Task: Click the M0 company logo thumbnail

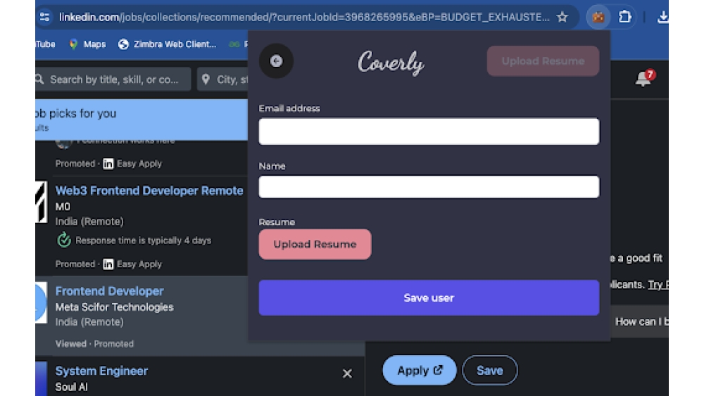Action: 41,201
